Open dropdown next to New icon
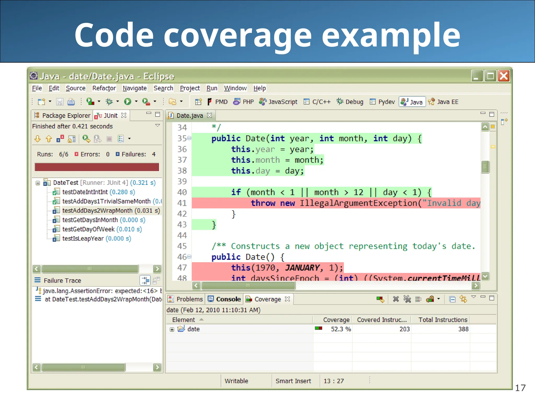Screen dimensions: 535x401 tap(50, 102)
